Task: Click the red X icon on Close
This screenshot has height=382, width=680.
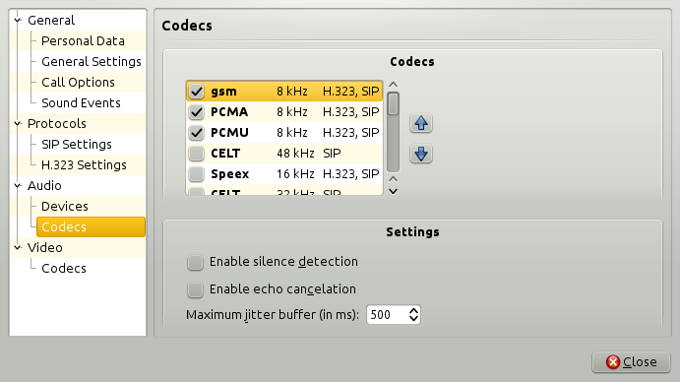Action: 613,361
